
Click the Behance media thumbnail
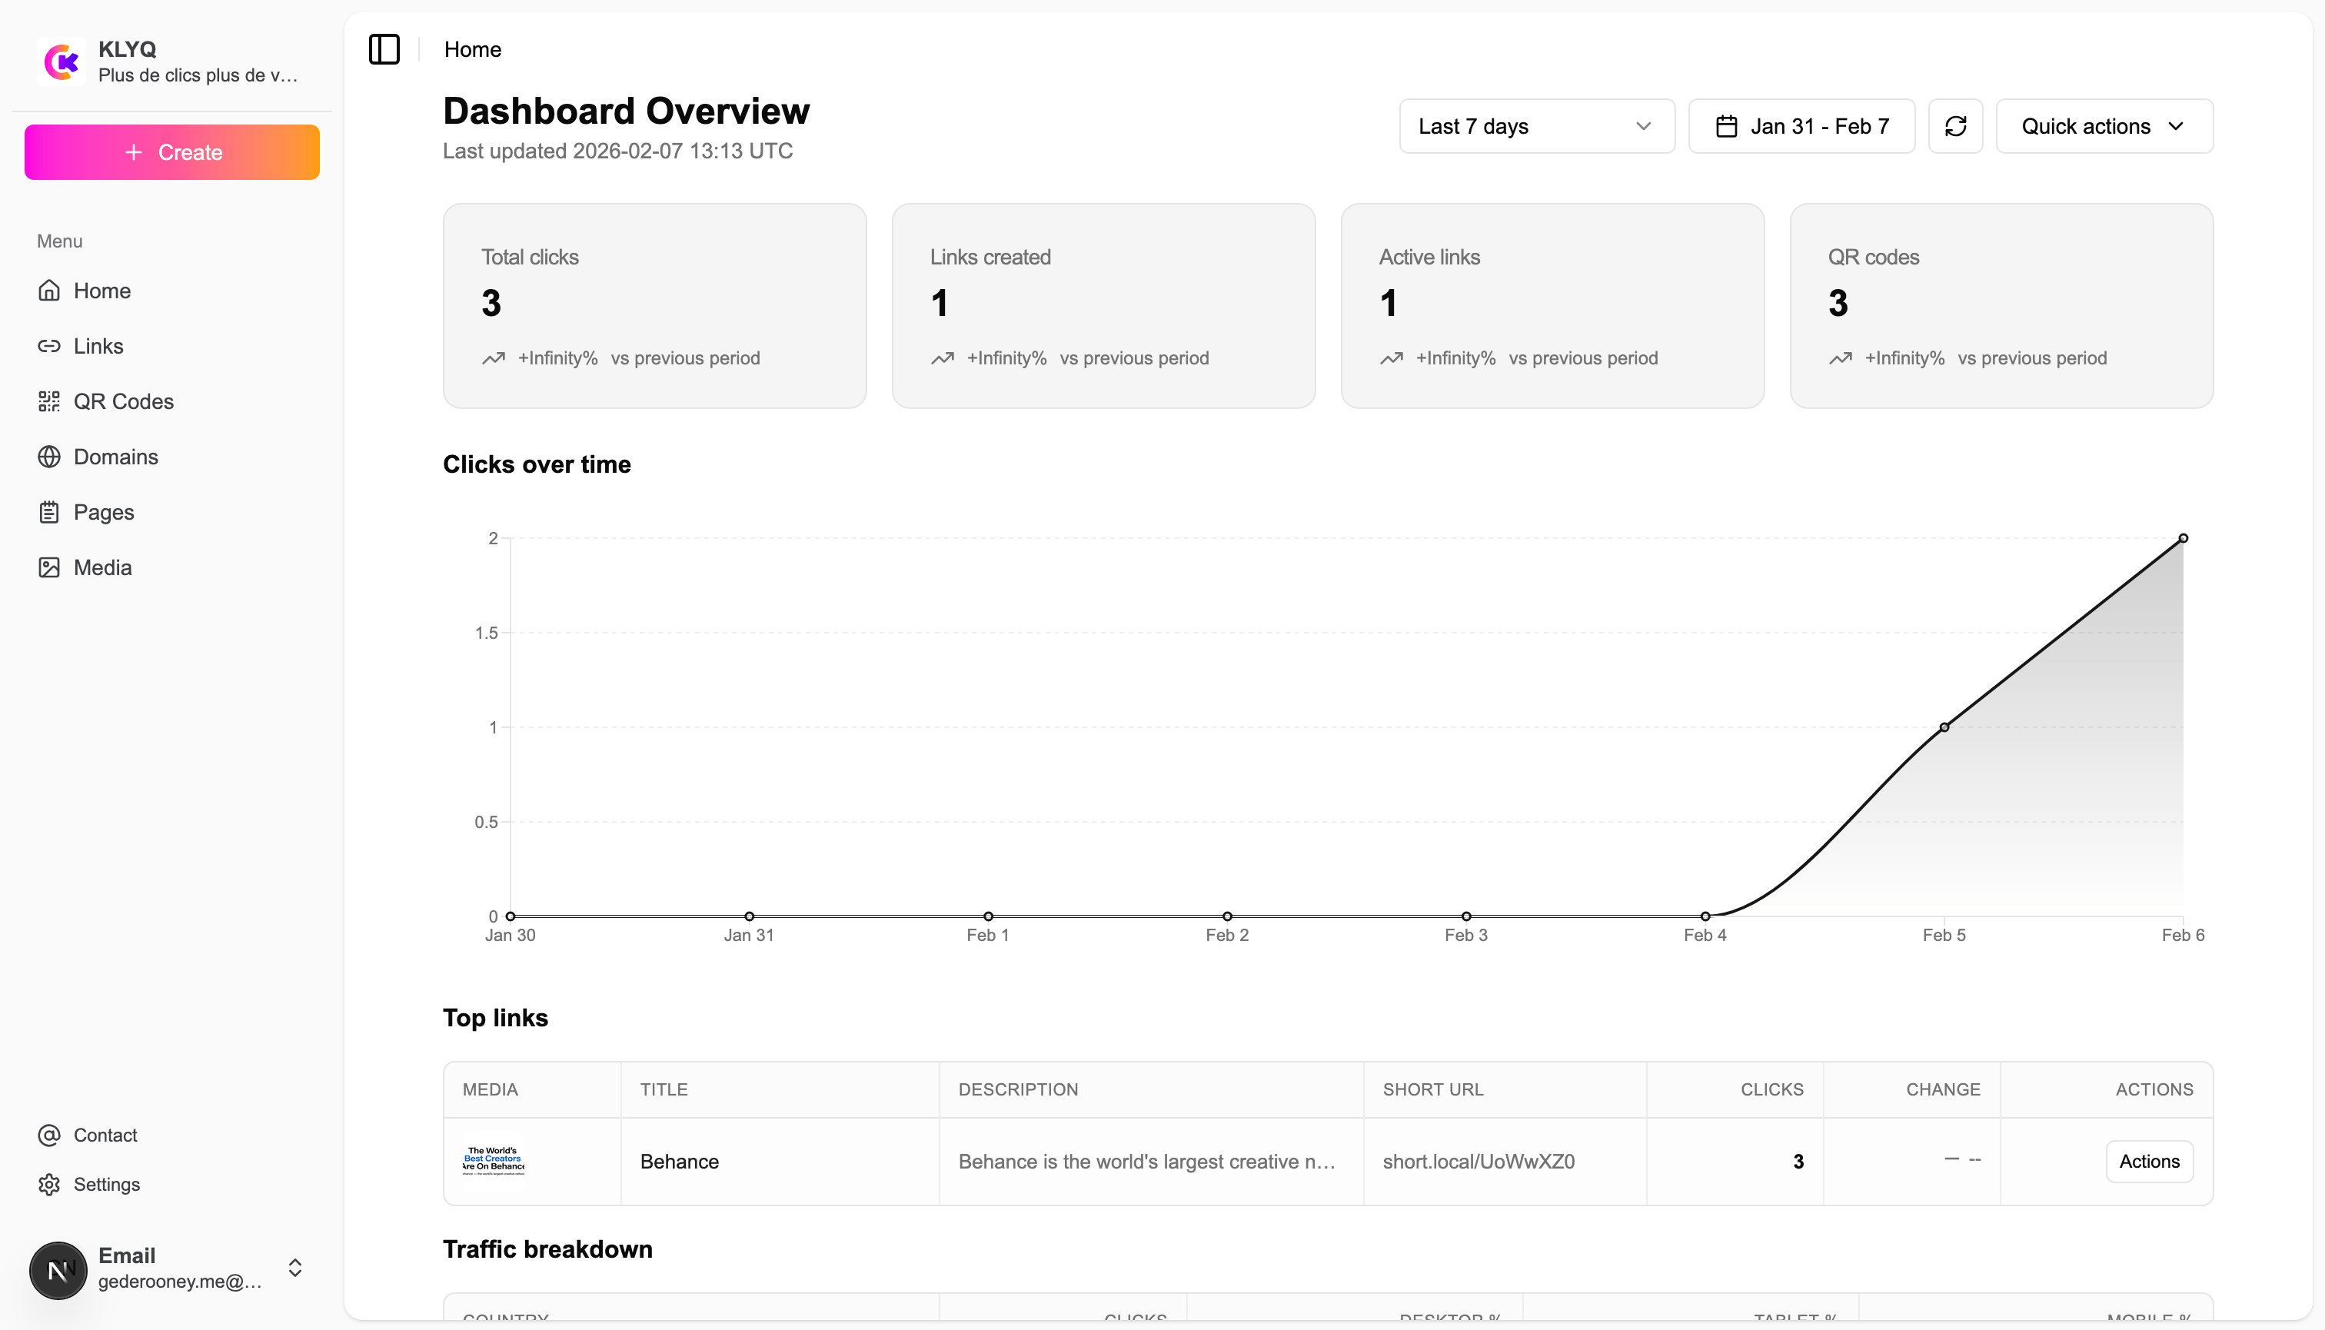[494, 1161]
